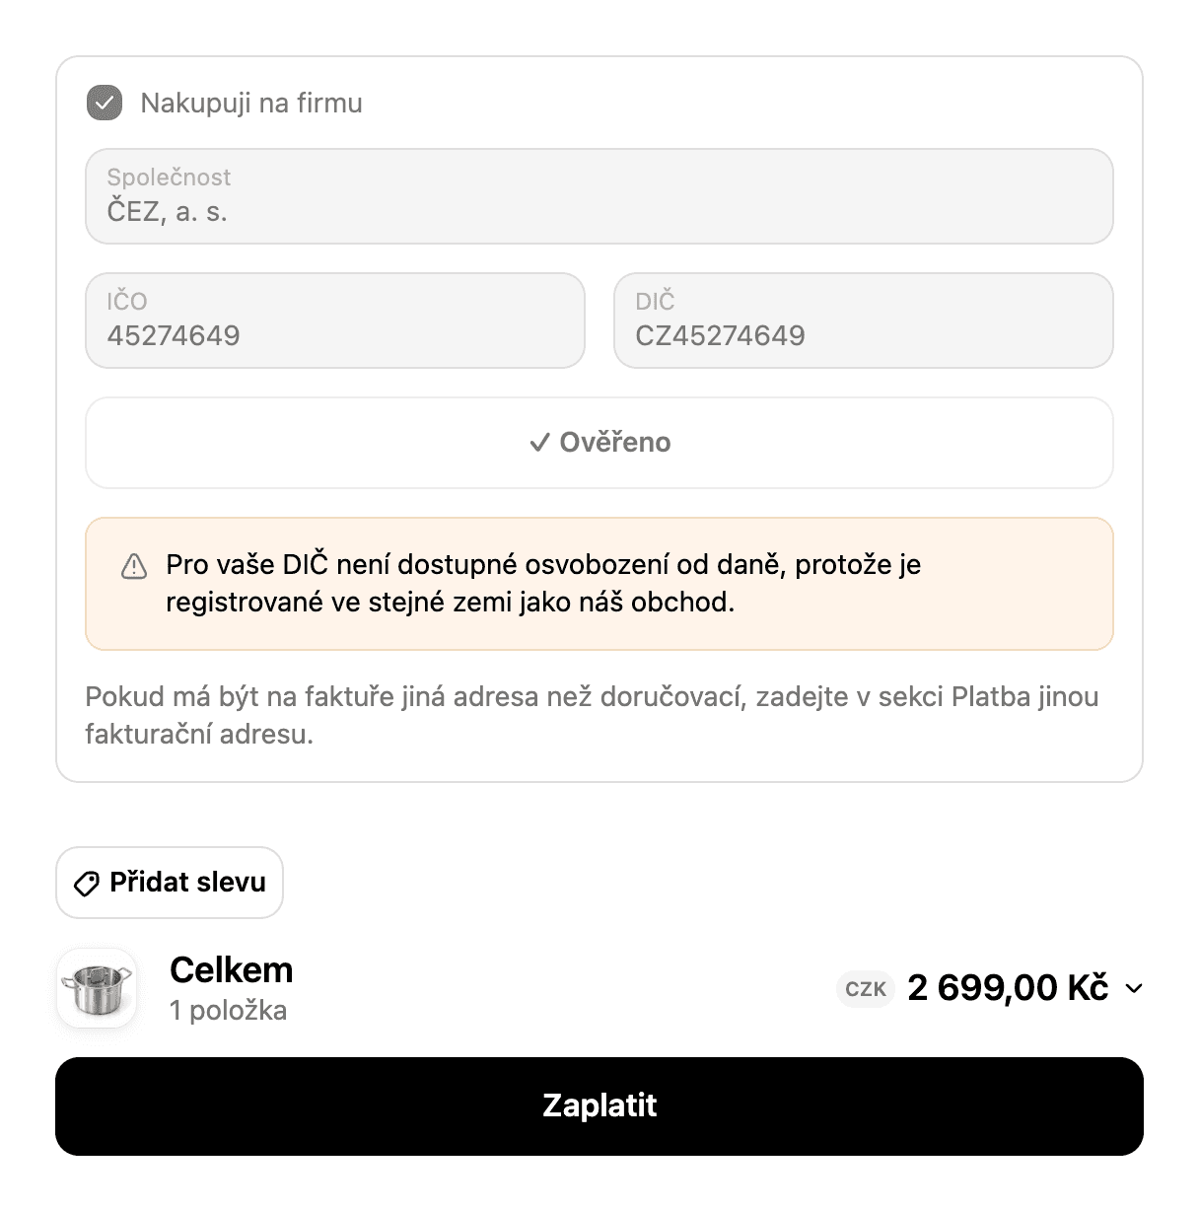Click the warning triangle icon in the banner
1199x1211 pixels.
tap(134, 567)
